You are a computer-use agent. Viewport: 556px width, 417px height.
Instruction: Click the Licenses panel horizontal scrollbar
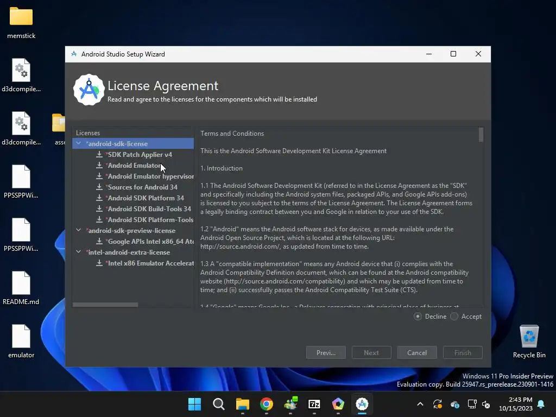(105, 305)
